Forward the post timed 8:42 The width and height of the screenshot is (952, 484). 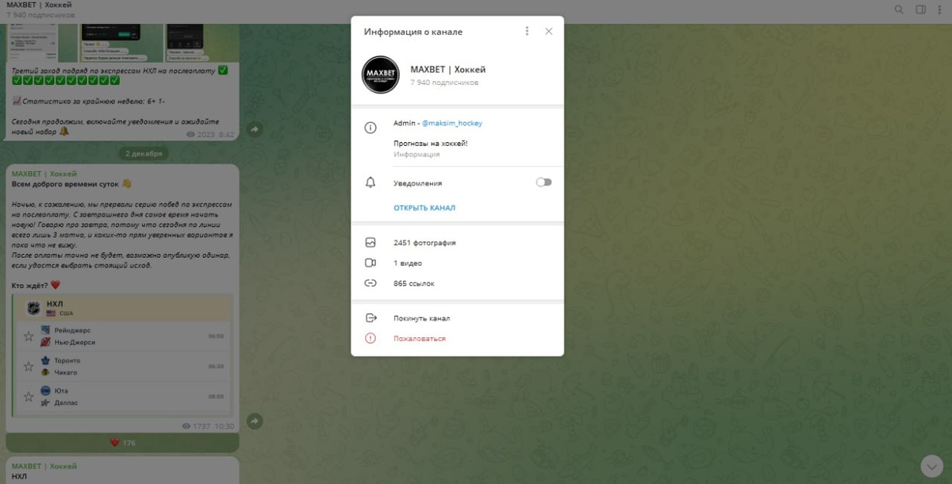pyautogui.click(x=255, y=128)
